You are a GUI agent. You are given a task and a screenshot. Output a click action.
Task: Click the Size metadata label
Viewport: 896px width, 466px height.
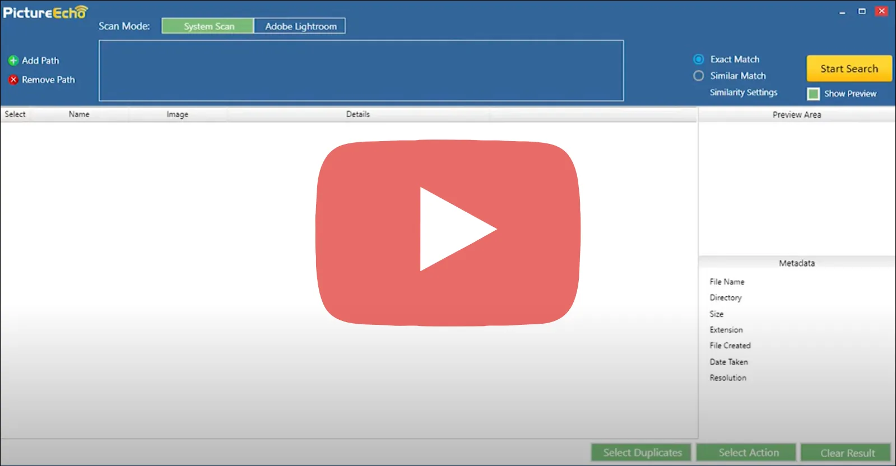716,314
